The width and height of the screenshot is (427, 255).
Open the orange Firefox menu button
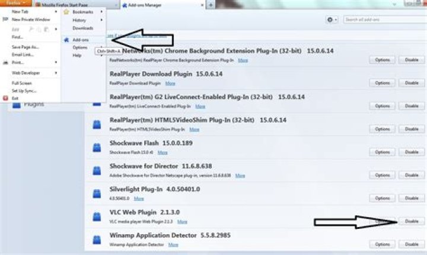[x=16, y=3]
